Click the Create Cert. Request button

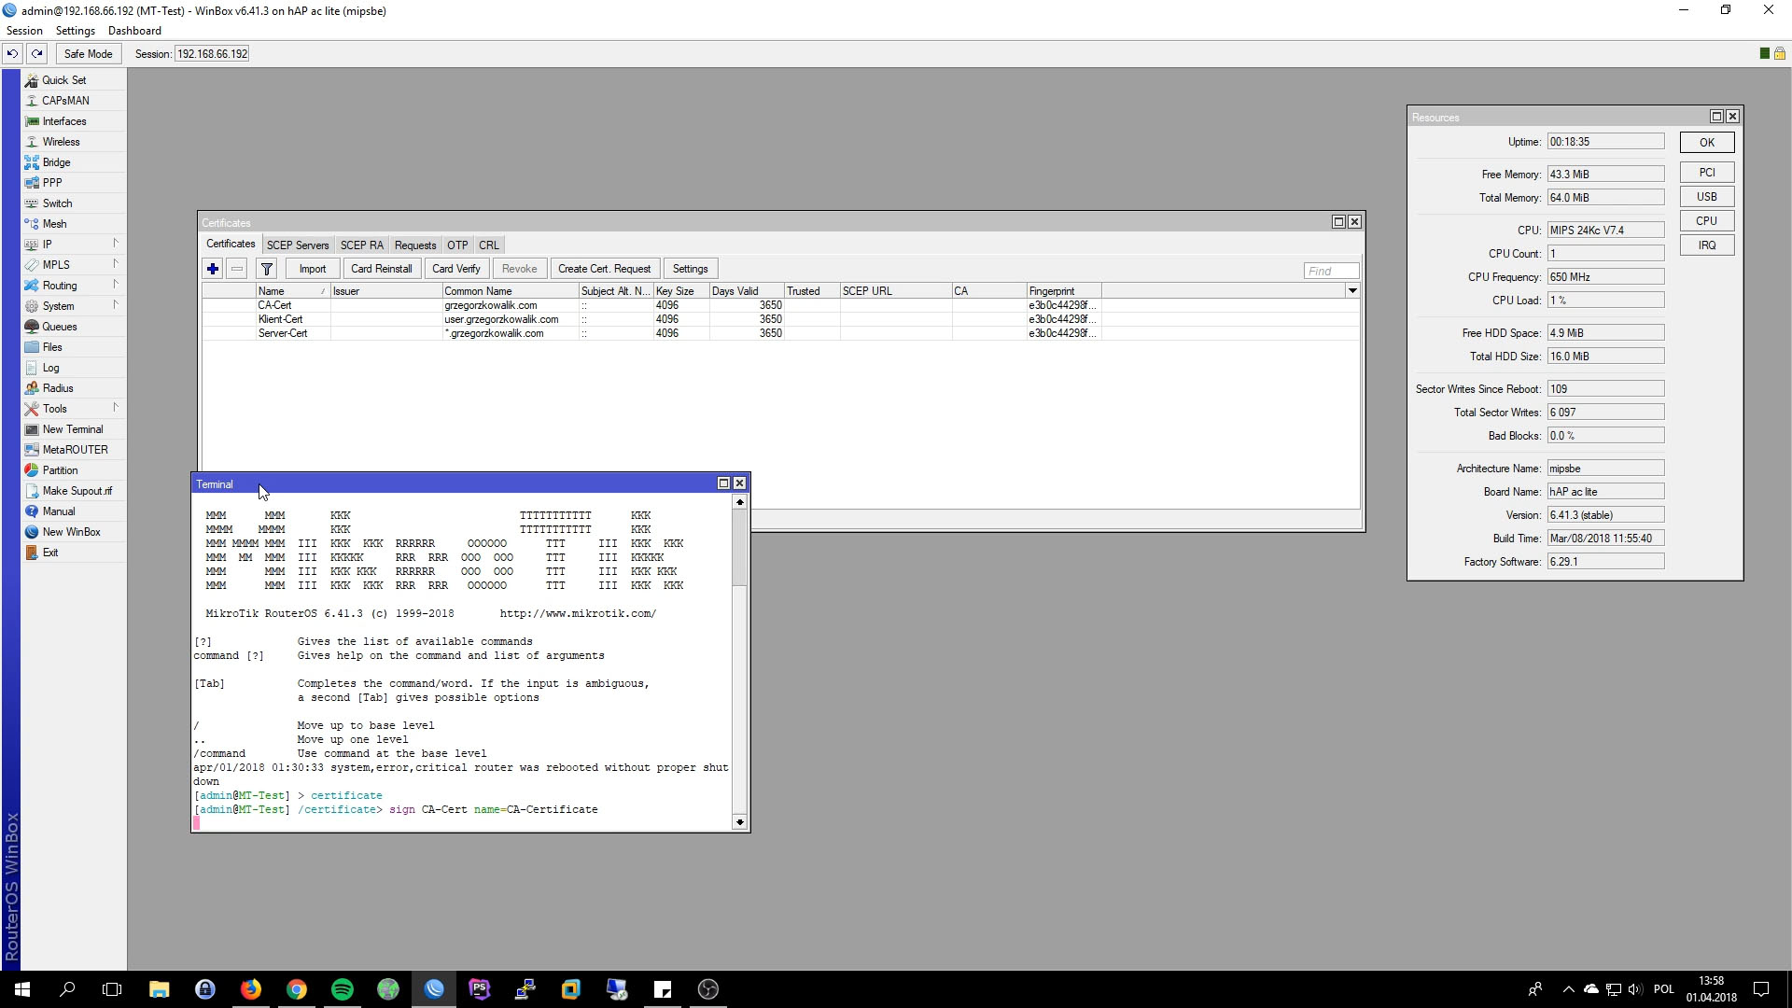click(x=604, y=270)
